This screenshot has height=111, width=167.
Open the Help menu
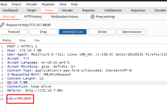click(x=74, y=4)
